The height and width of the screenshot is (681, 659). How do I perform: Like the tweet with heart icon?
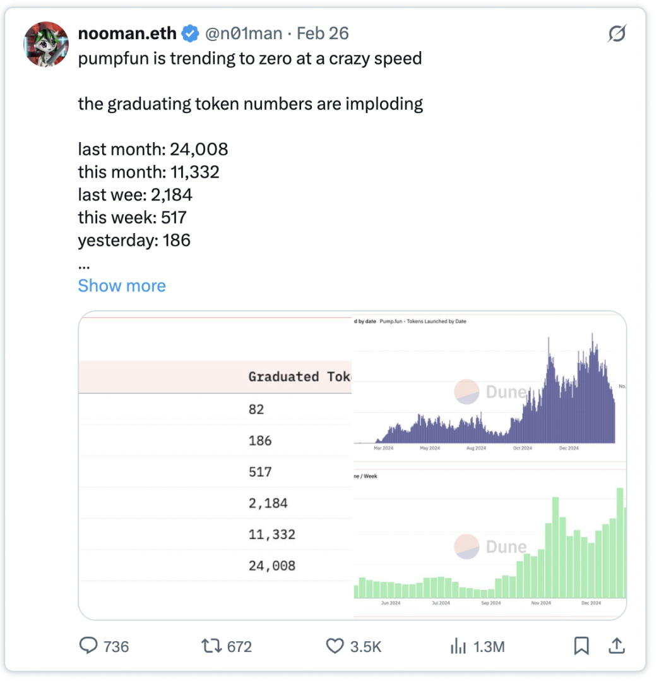click(x=334, y=646)
